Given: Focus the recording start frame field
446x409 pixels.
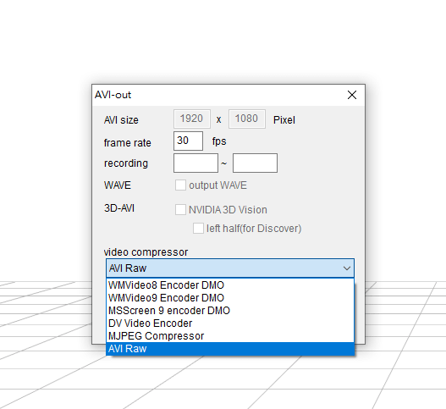Looking at the screenshot, I should (196, 163).
